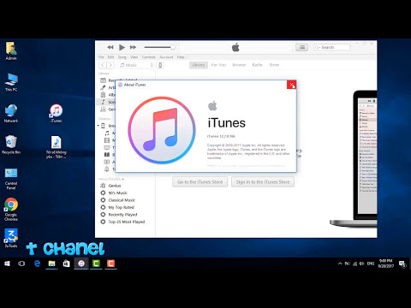Image resolution: width=411 pixels, height=308 pixels.
Task: Open the Song menu
Action: (x=122, y=57)
